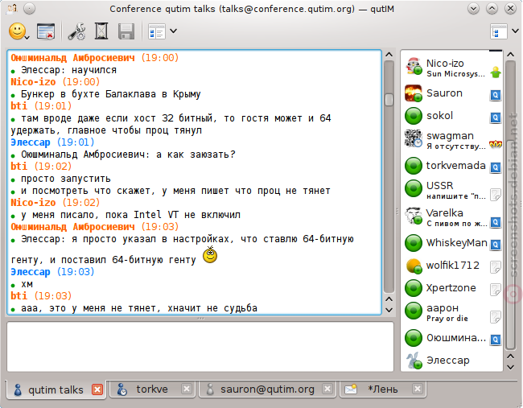The height and width of the screenshot is (408, 523).
Task: Select torkvemada in the participant list
Action: pos(451,166)
